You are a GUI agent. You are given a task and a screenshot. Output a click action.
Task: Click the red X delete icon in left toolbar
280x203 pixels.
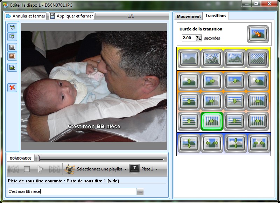click(x=13, y=87)
